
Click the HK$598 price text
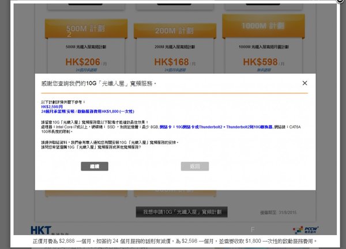[x=261, y=62]
